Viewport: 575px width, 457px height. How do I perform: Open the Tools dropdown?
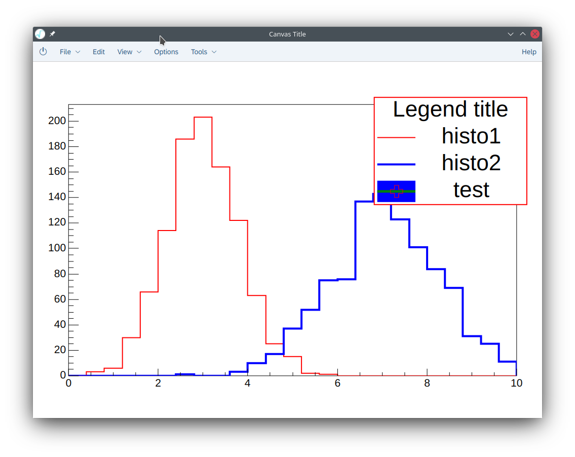point(199,52)
